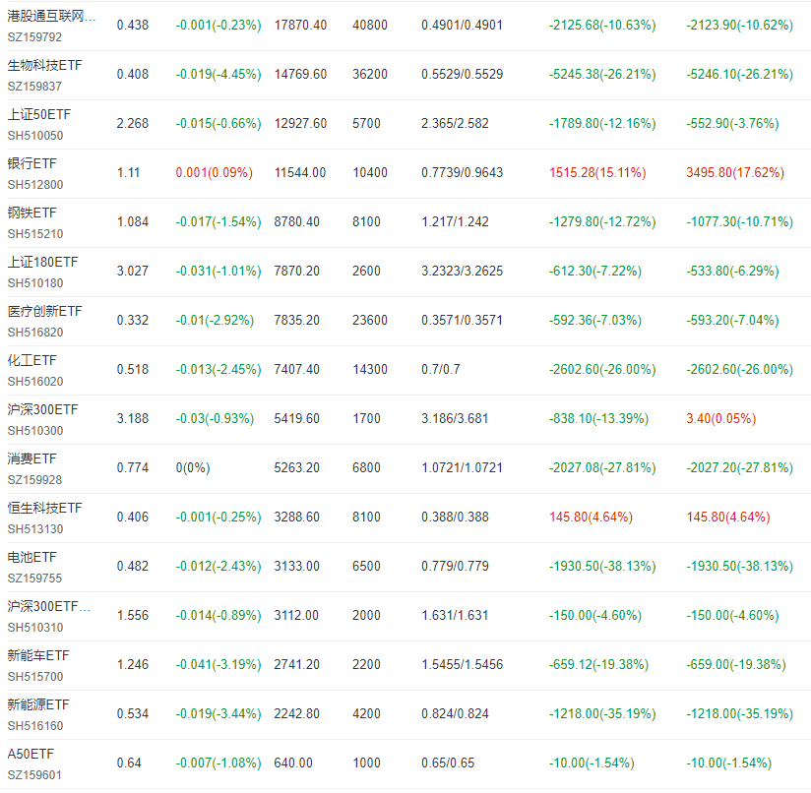The width and height of the screenshot is (811, 793).
Task: Select the code SH516820
Action: pos(35,333)
